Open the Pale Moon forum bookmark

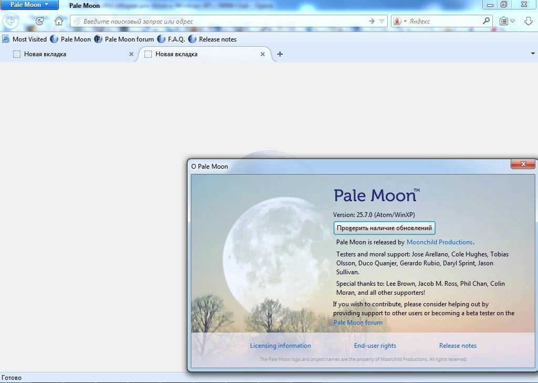(124, 39)
